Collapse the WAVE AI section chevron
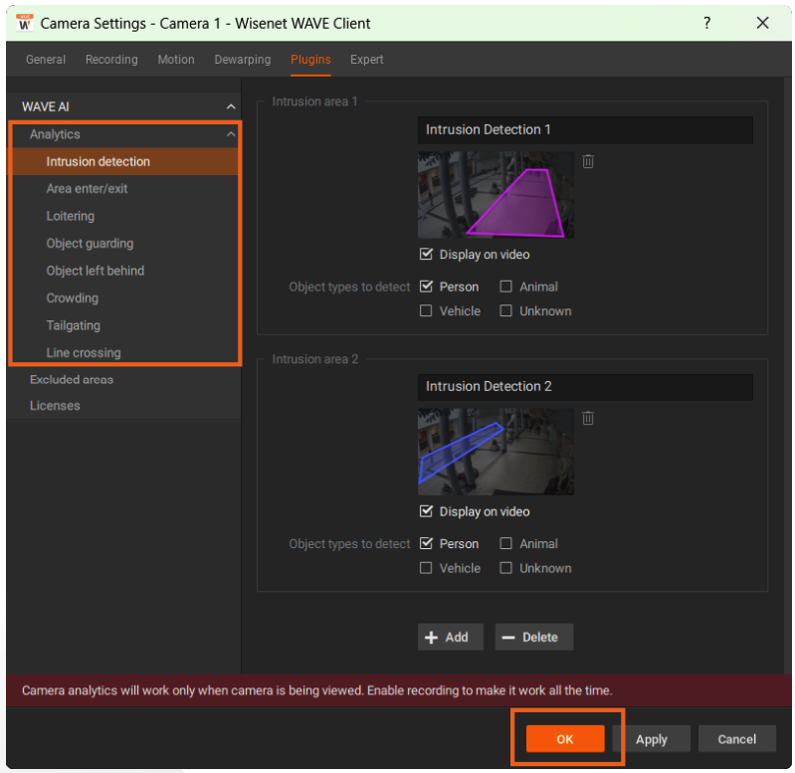This screenshot has height=773, width=795. point(231,107)
